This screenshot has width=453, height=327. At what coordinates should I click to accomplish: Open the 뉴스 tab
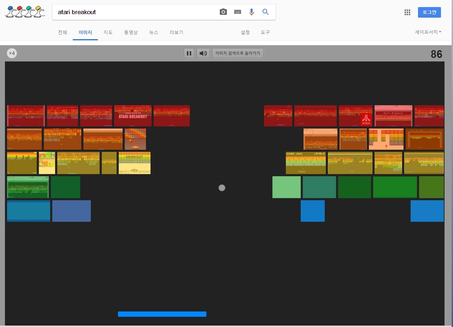(154, 32)
